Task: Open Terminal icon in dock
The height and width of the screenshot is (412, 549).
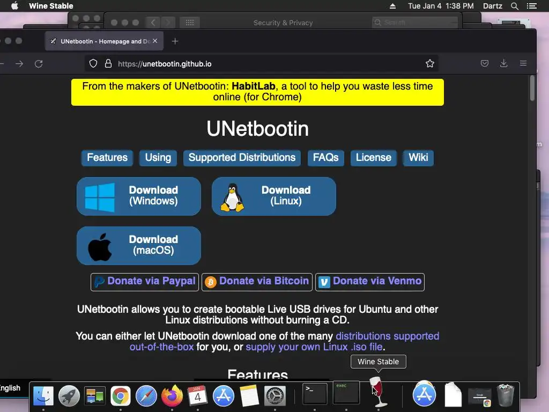Action: 315,394
